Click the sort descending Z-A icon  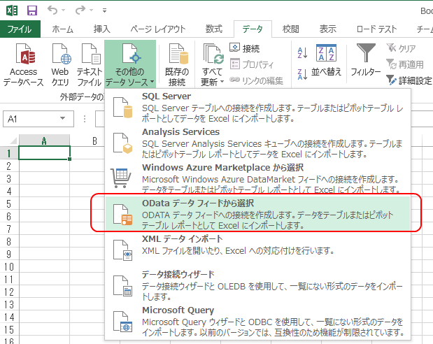(302, 71)
